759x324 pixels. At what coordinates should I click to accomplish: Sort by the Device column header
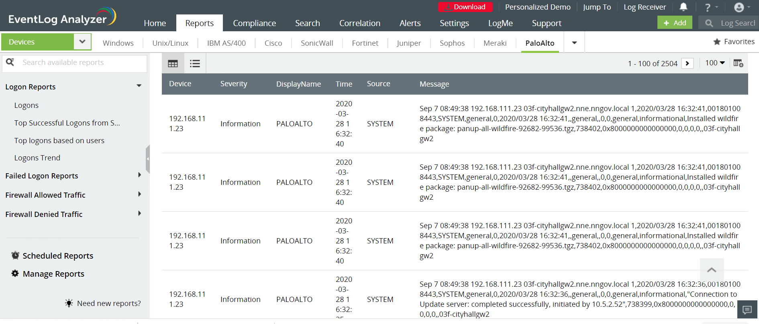pos(180,83)
